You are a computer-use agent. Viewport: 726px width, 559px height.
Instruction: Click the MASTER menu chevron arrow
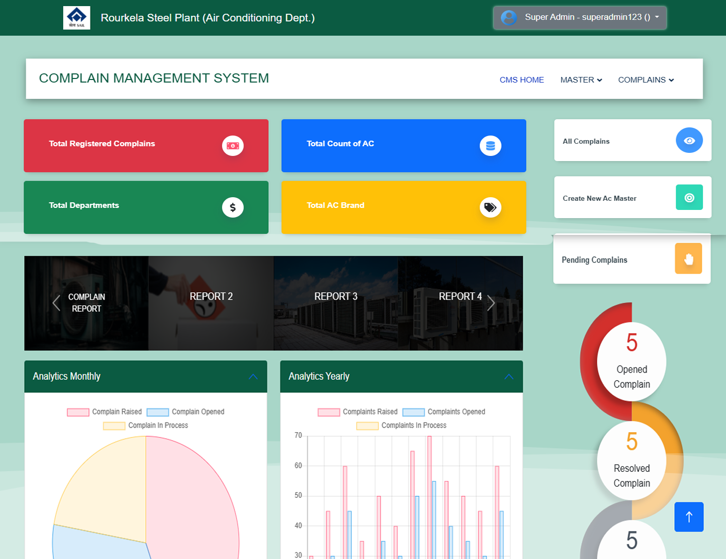click(x=600, y=80)
